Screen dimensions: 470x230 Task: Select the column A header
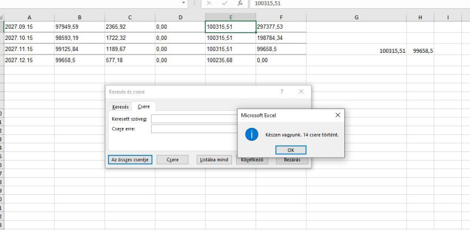click(29, 18)
